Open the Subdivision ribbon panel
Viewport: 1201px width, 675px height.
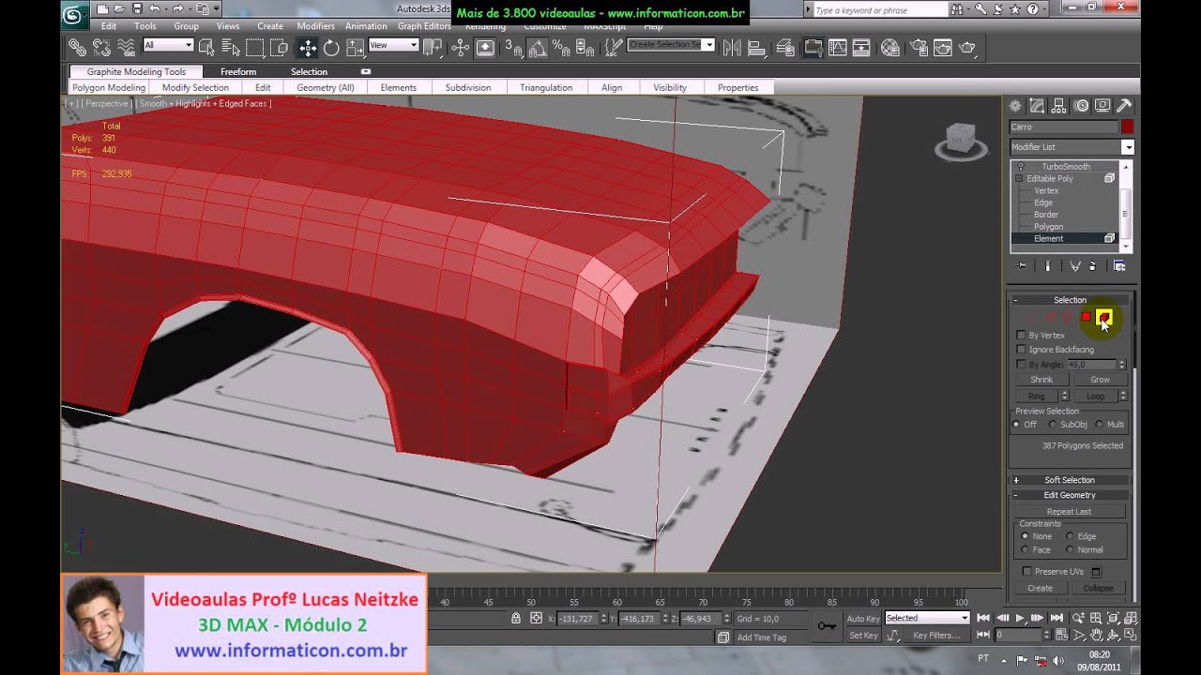tap(468, 88)
